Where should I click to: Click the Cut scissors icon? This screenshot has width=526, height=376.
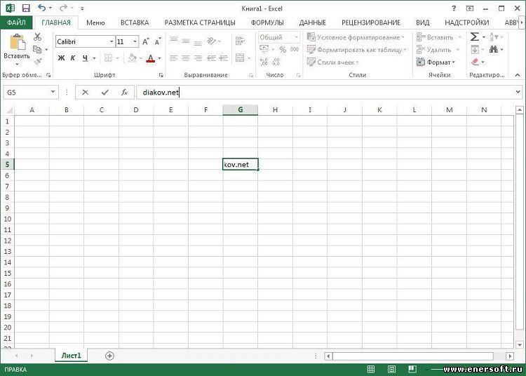click(x=37, y=37)
